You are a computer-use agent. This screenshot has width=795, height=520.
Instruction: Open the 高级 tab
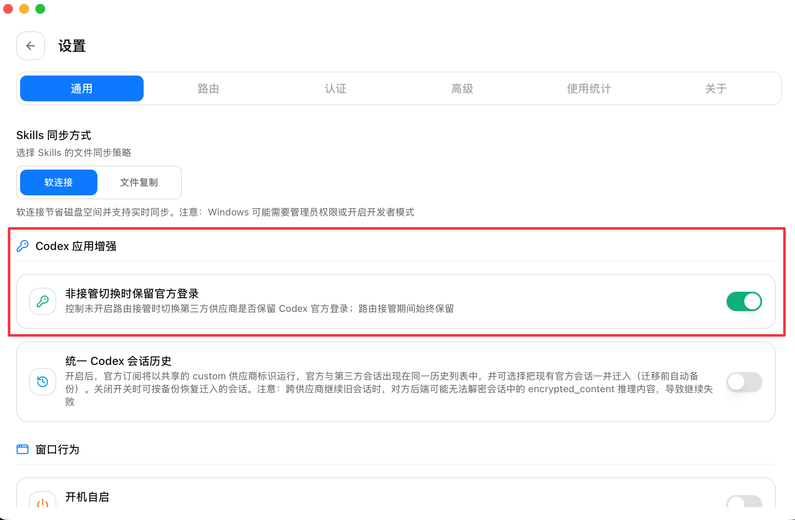(x=462, y=88)
